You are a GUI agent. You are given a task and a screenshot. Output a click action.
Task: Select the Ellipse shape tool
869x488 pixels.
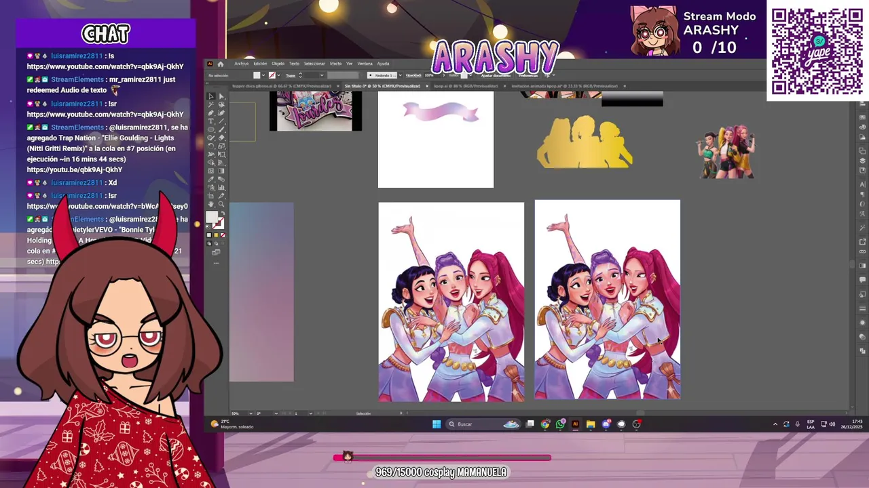(211, 129)
